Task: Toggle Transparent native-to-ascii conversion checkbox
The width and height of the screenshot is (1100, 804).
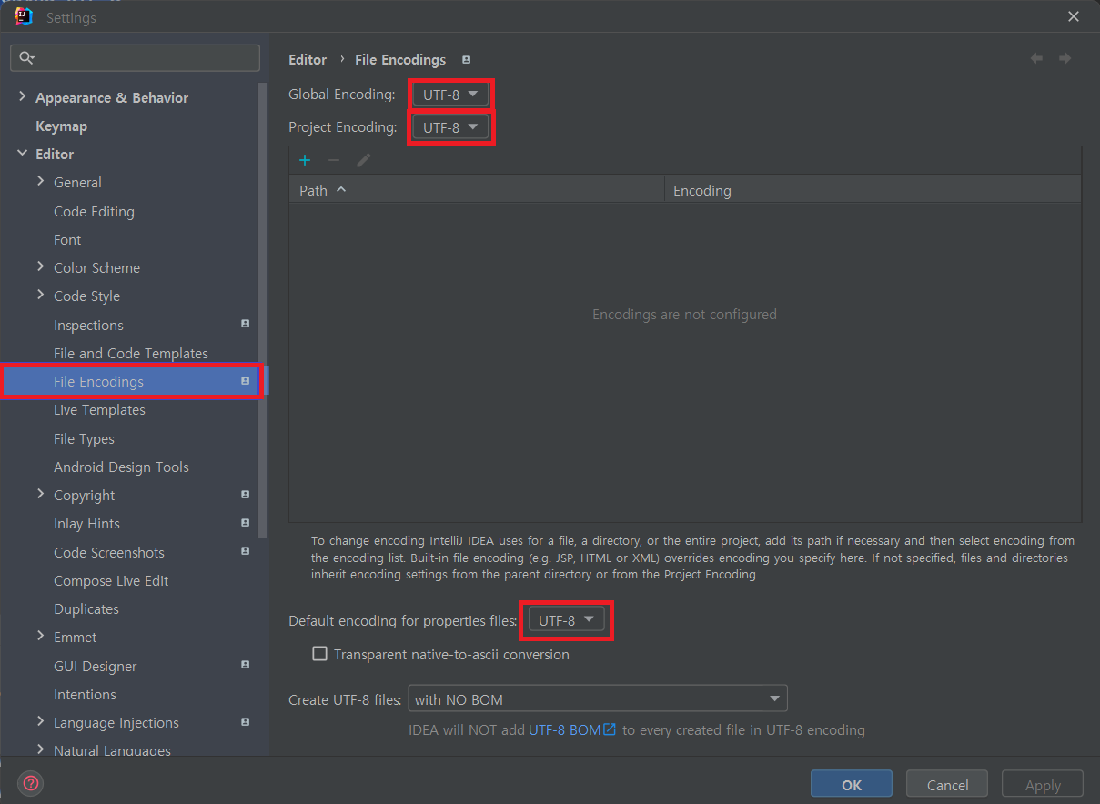Action: click(x=319, y=654)
